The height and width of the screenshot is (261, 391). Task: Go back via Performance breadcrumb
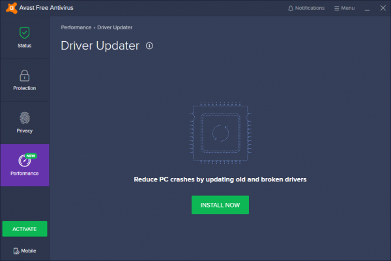(76, 27)
